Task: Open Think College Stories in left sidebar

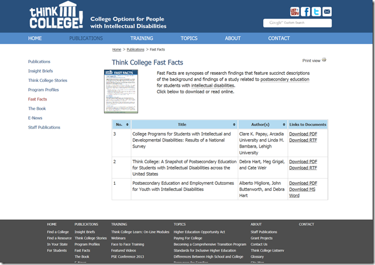Action: 48,80
